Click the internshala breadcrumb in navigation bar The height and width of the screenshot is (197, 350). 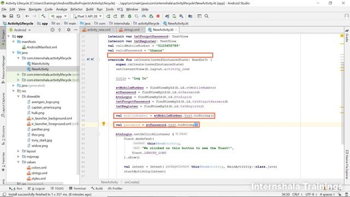[120, 24]
